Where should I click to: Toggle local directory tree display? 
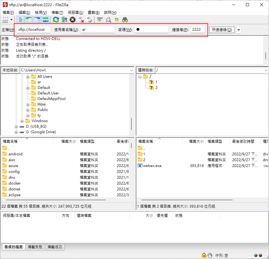pyautogui.click(x=29, y=20)
